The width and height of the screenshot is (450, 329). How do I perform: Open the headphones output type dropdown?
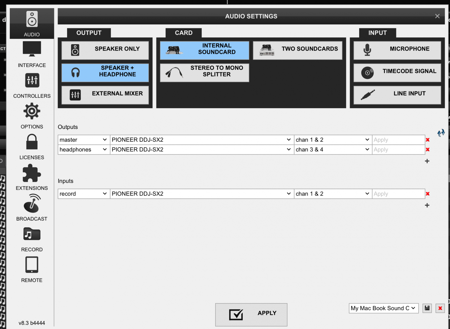point(84,150)
